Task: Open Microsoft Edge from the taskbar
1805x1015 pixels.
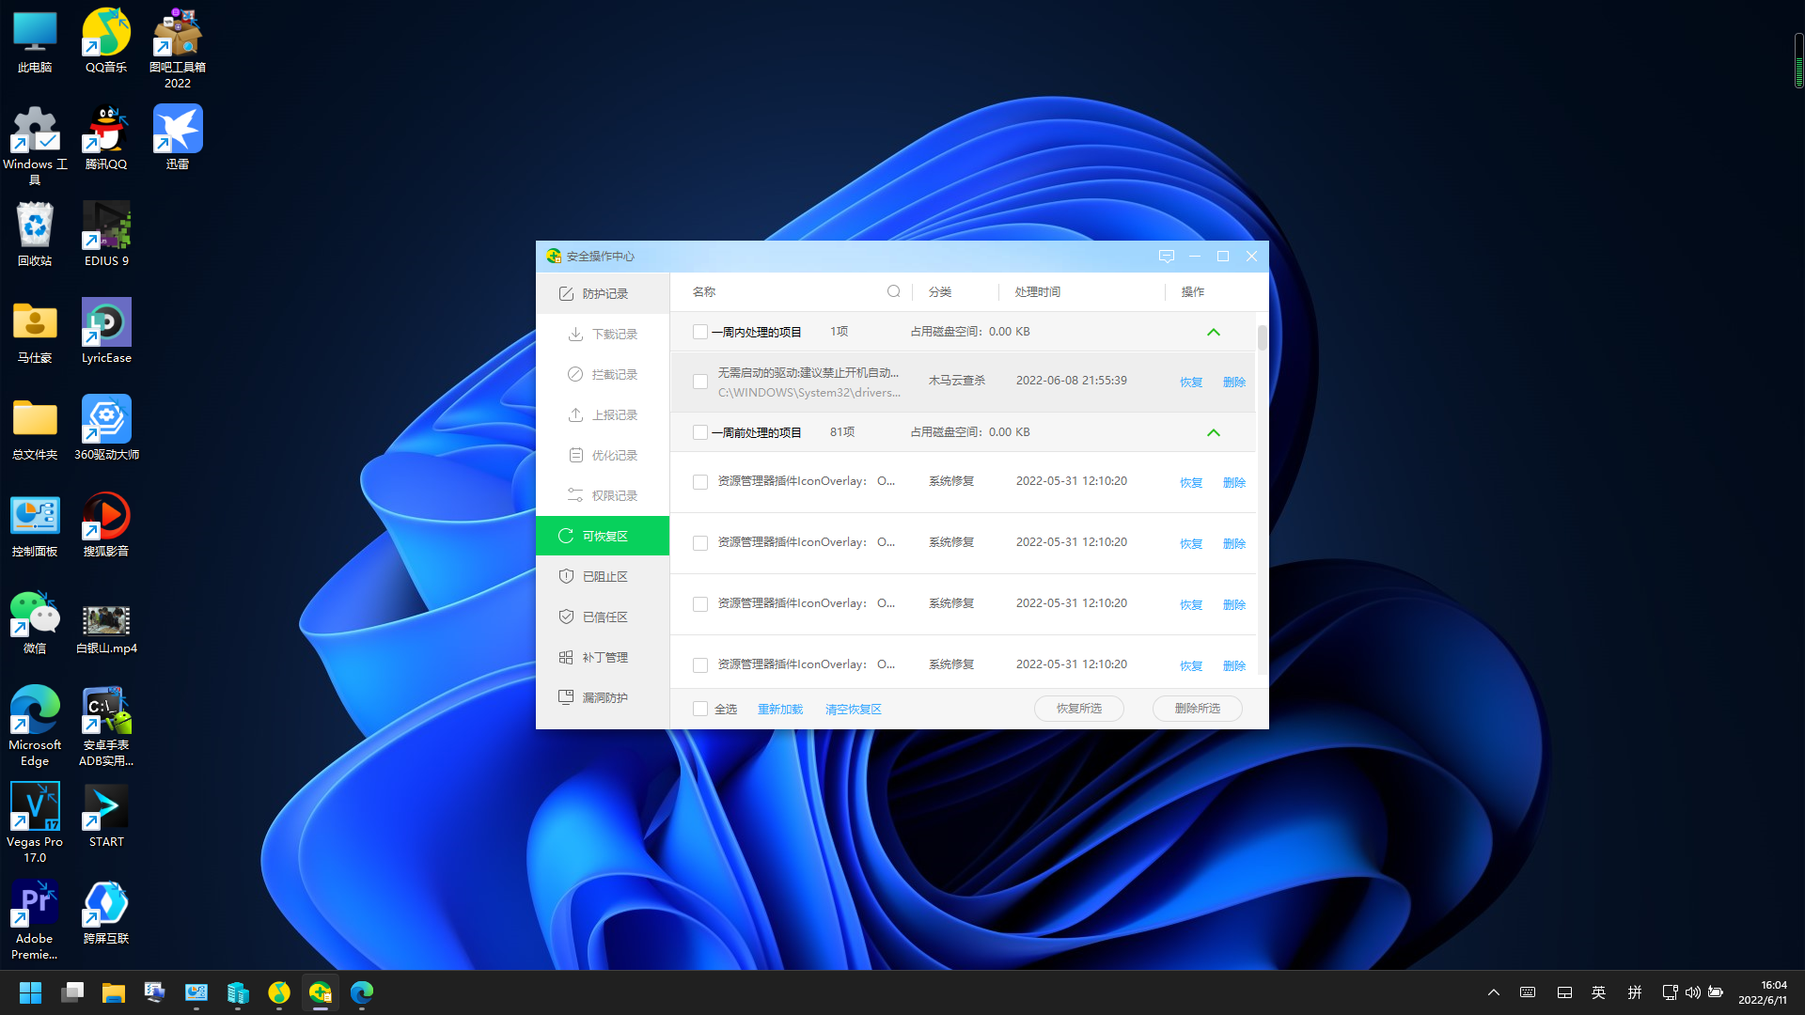Action: tap(362, 992)
